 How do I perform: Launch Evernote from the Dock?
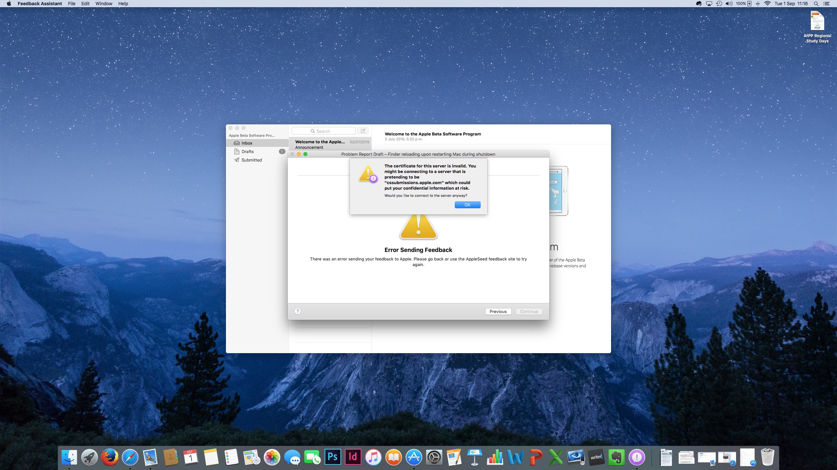tap(617, 457)
